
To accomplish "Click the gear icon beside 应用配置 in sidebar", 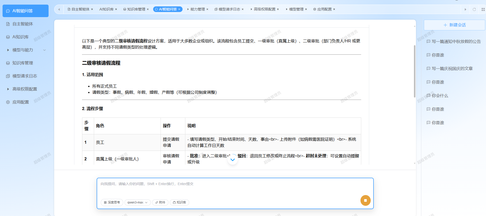I will click(8, 102).
